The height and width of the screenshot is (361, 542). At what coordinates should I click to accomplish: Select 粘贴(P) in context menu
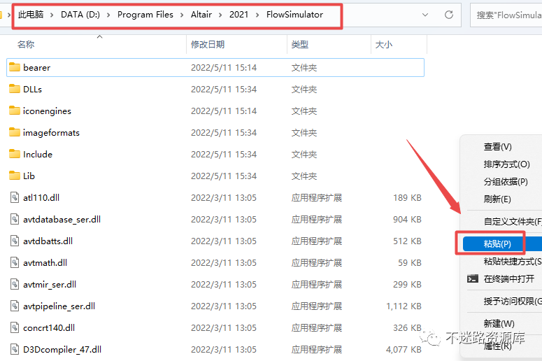[502, 243]
